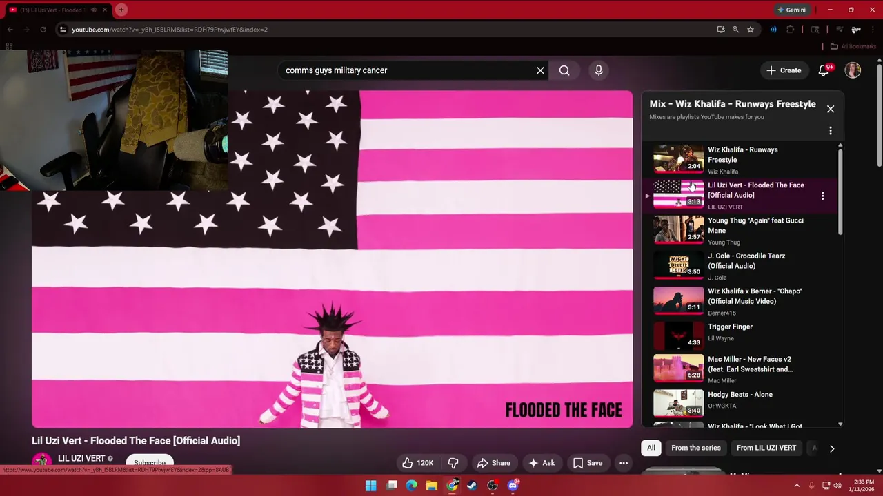Screen dimensions: 883x496
Task: Click the volume icon in the system tray
Action: (837, 486)
